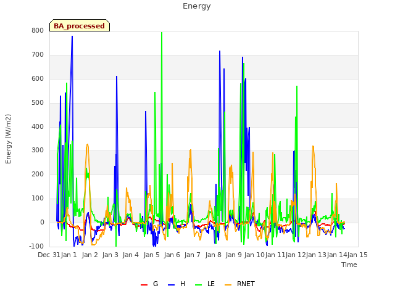The height and width of the screenshot is (296, 395).
Task: Click the Jan 7 date label
Action: click(x=192, y=255)
